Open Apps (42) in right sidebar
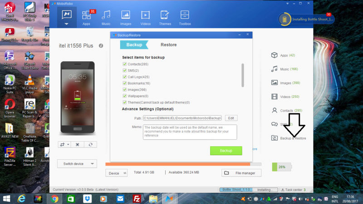363x204 pixels. [x=283, y=55]
